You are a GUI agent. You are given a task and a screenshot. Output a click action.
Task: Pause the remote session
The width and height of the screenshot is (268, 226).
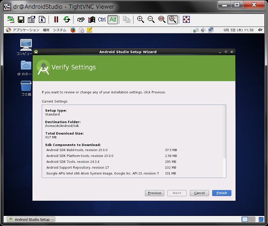coord(56,20)
